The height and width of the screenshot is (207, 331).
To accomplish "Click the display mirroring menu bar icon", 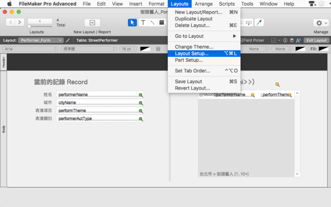I will click(312, 4).
